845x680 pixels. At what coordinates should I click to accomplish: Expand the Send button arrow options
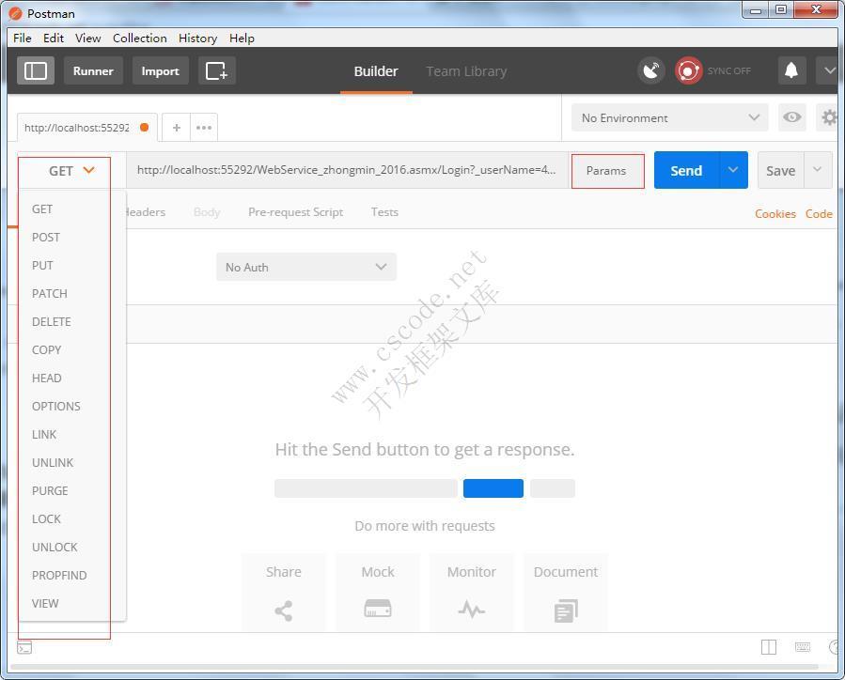tap(733, 170)
